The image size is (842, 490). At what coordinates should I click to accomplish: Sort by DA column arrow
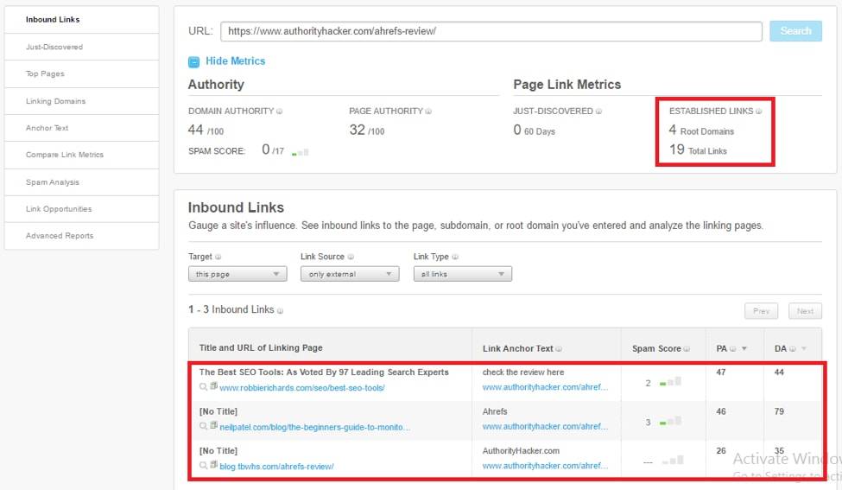tap(804, 348)
